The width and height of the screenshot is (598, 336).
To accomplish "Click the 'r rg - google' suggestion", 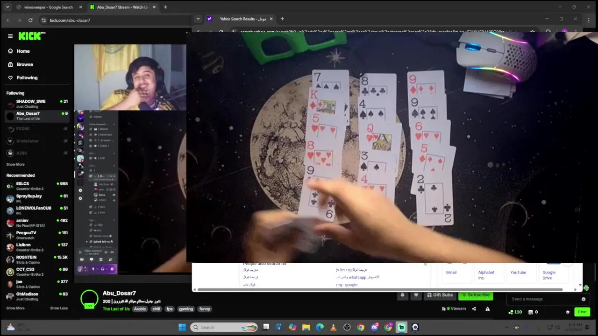I will [347, 285].
